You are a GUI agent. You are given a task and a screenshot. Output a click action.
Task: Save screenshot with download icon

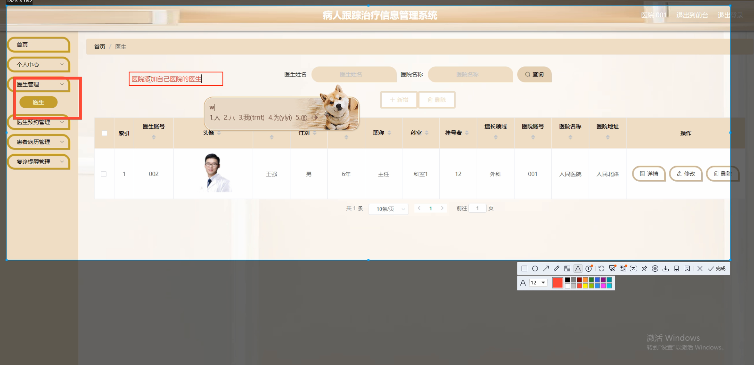point(666,268)
